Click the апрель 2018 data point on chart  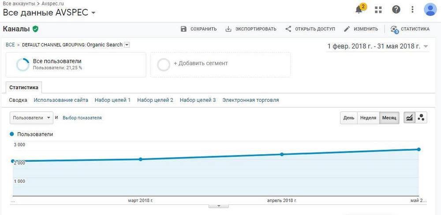click(x=282, y=154)
